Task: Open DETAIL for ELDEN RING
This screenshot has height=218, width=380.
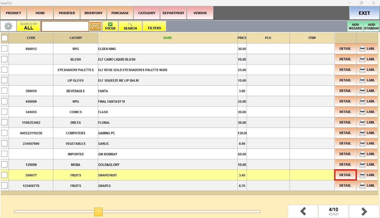Action: tap(345, 49)
